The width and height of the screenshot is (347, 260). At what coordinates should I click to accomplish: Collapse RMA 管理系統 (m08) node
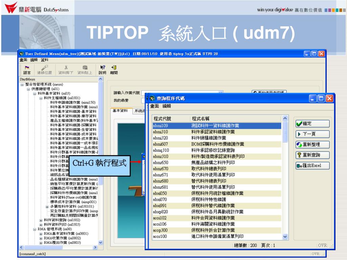[35, 230]
